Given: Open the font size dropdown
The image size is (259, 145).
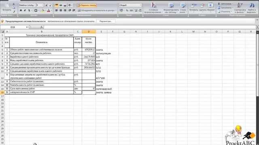Looking at the screenshot, I should click(42, 5).
